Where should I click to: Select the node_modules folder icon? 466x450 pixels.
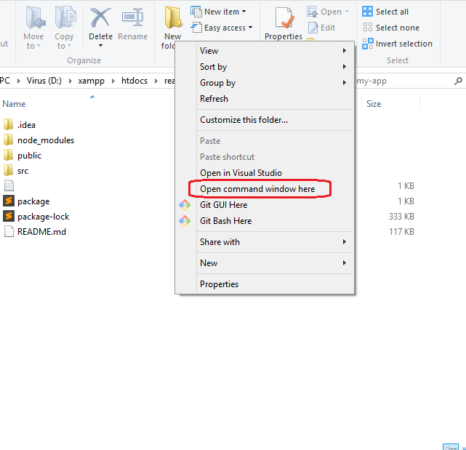(x=8, y=140)
